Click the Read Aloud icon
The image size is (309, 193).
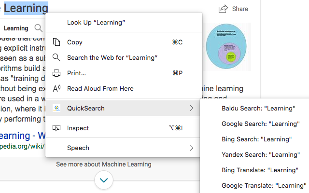click(x=56, y=88)
